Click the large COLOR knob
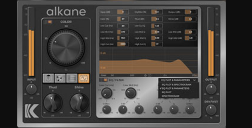Viewport: 252px width, 128px height. point(66,48)
